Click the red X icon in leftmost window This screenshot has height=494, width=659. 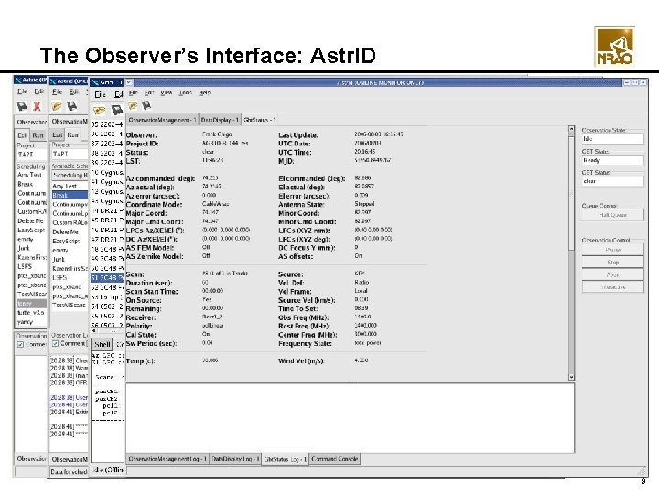pos(37,107)
